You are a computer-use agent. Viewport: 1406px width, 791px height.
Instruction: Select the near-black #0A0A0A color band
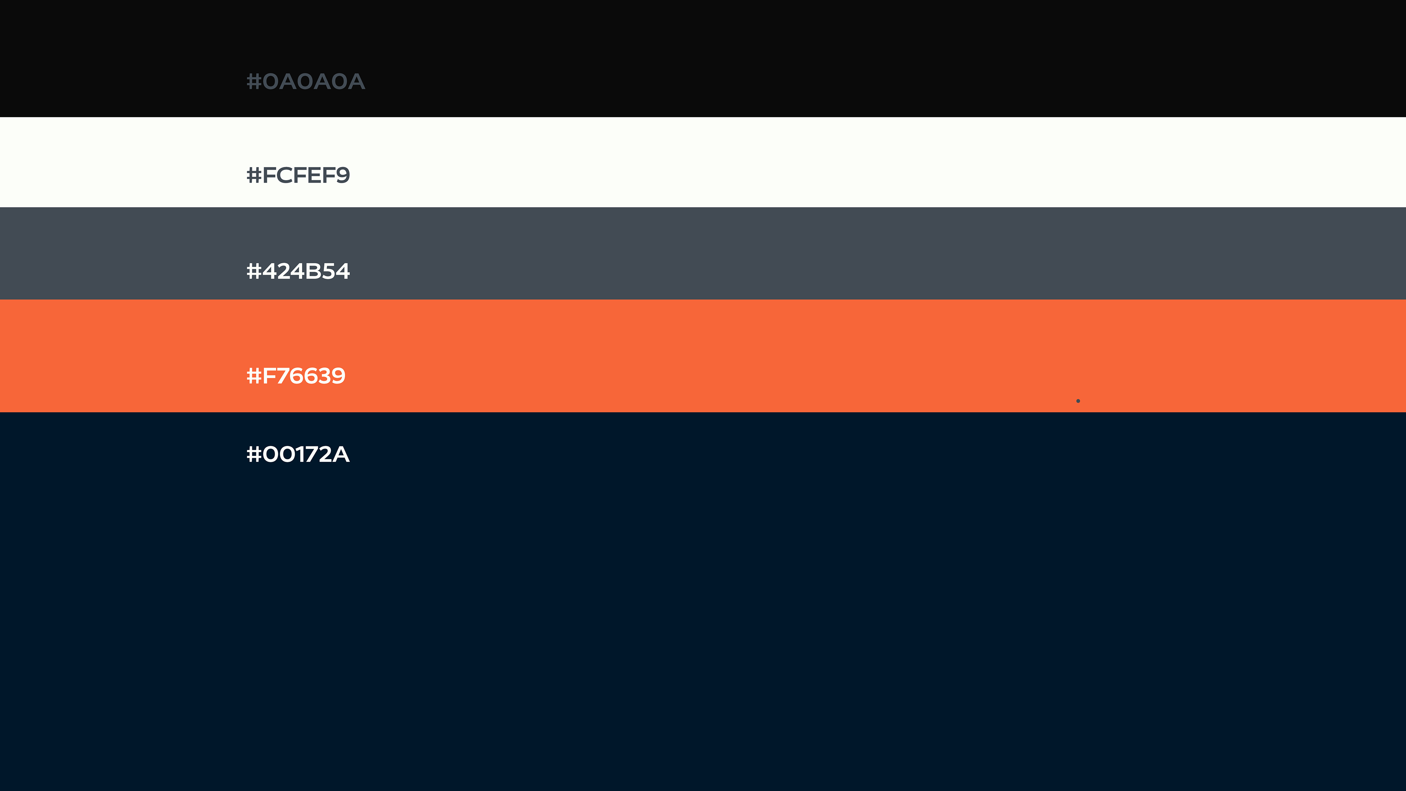[x=703, y=59]
